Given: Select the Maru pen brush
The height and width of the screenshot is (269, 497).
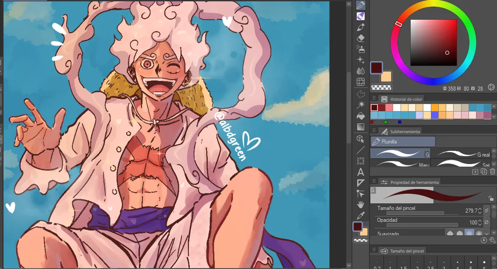Looking at the screenshot, I should coord(400,163).
